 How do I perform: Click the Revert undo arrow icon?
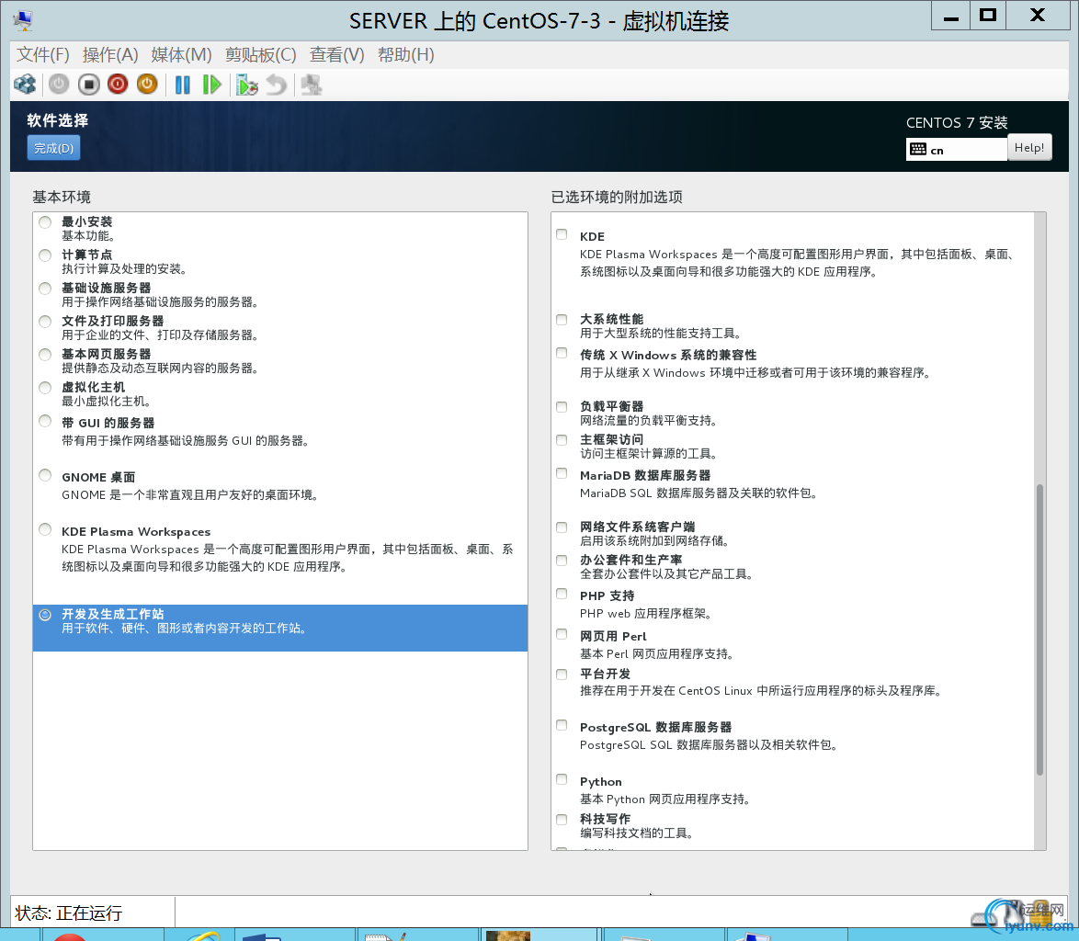277,85
